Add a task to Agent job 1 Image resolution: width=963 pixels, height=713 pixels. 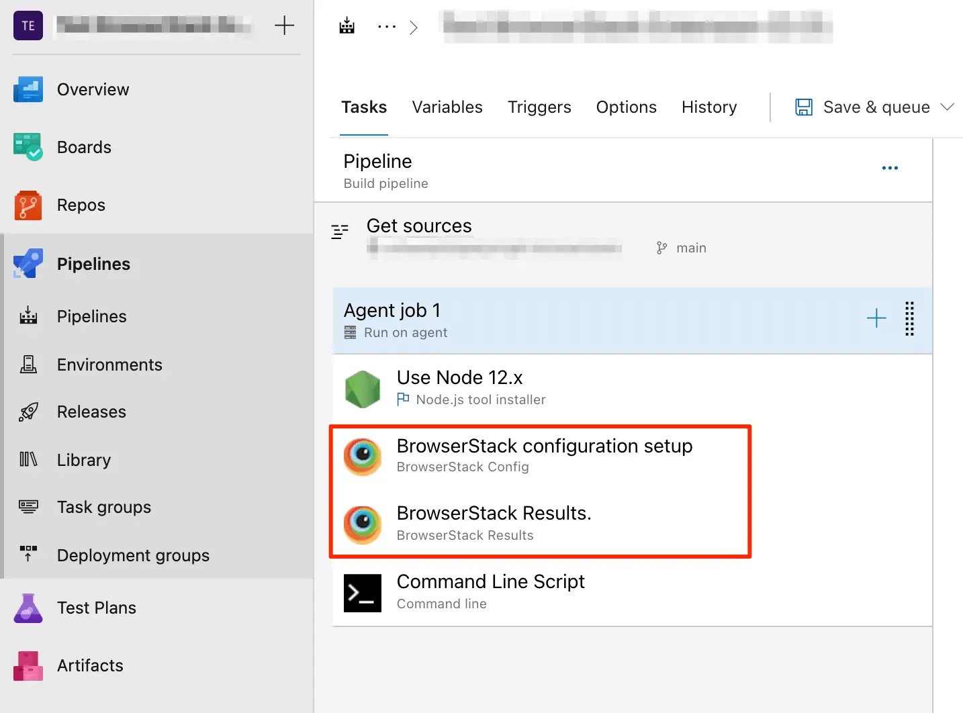[x=876, y=318]
